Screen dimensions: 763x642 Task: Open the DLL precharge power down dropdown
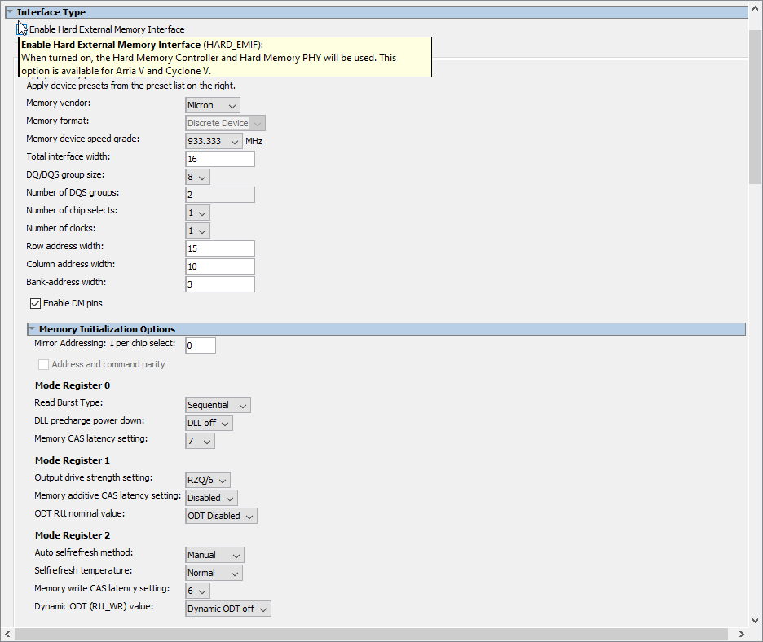coord(209,423)
